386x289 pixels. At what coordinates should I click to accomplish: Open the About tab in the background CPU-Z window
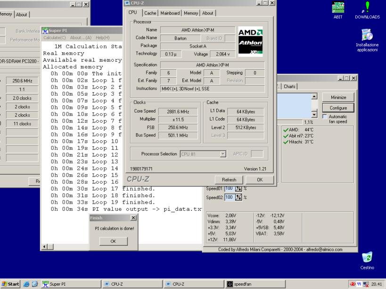[21, 15]
